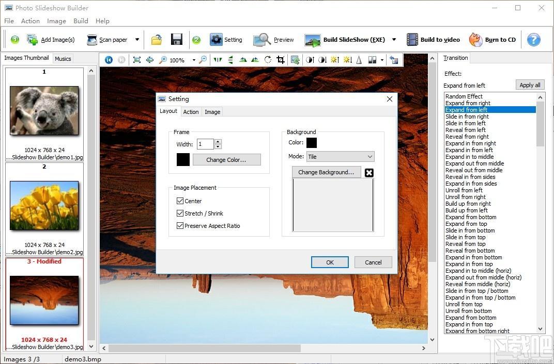Click the Scan paper scanner icon
This screenshot has width=554, height=364.
pos(92,40)
